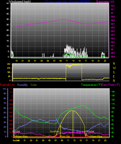Select 90 on the humidity axis
The image size is (121, 144).
(x=5, y=94)
